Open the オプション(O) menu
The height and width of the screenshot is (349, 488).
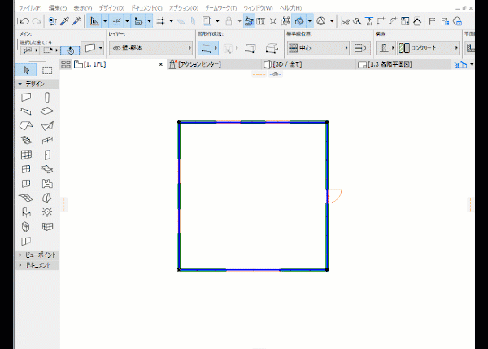coord(184,8)
